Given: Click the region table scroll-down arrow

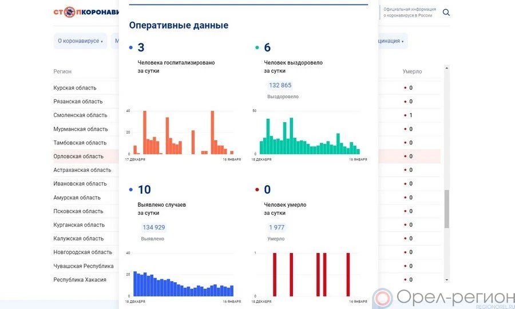Looking at the screenshot, I should click(x=447, y=279).
